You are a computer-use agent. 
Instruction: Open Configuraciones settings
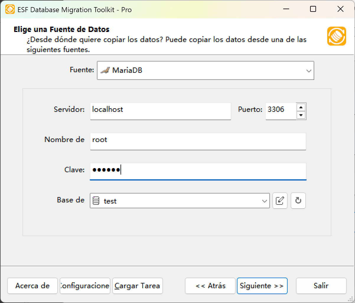tap(85, 286)
